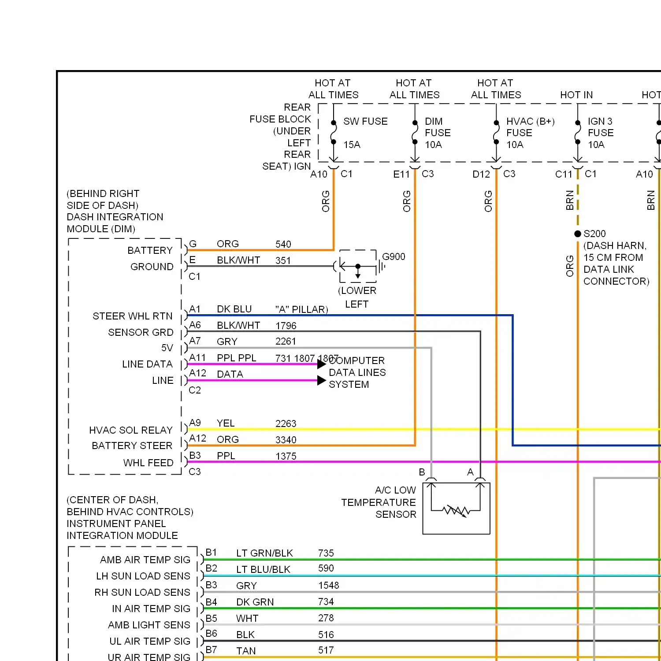Select circuit number 1375
The image size is (661, 661).
(286, 456)
